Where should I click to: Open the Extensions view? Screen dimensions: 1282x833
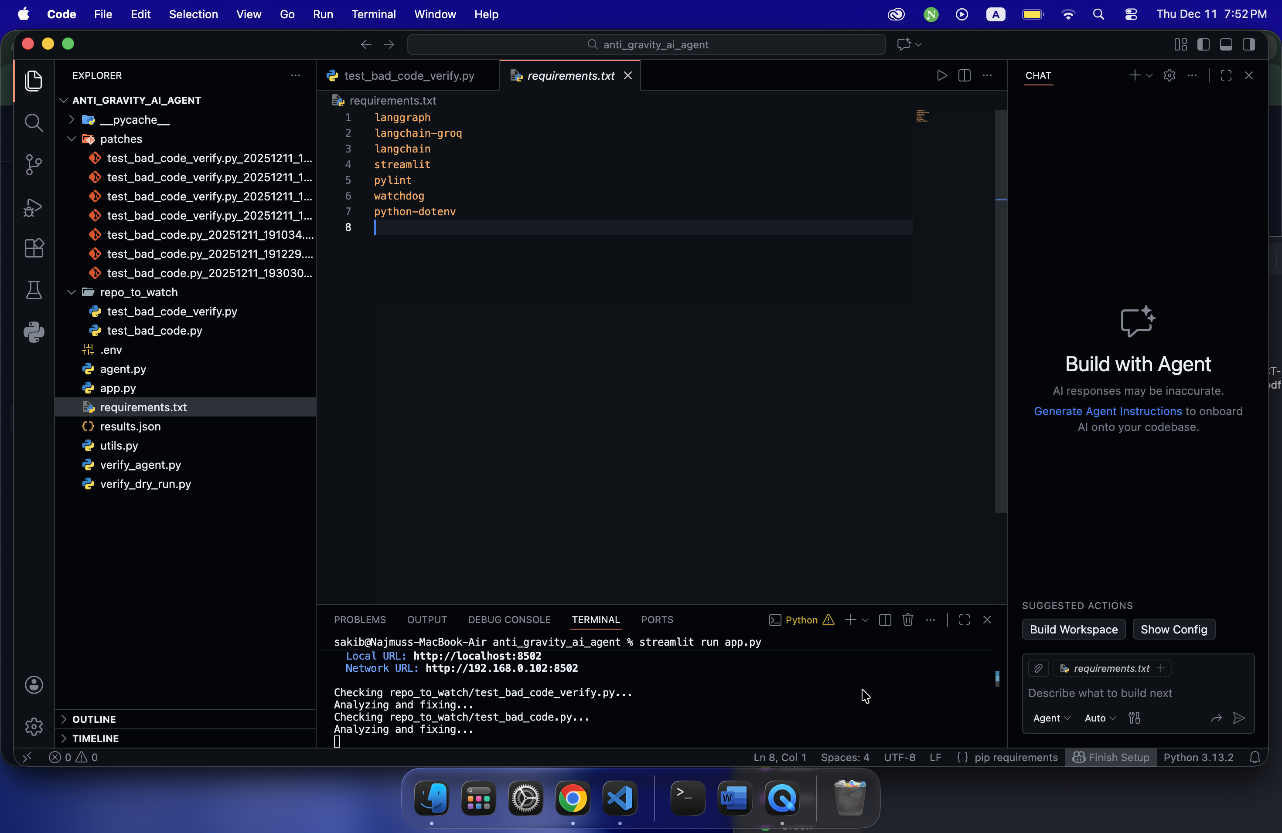(x=34, y=248)
